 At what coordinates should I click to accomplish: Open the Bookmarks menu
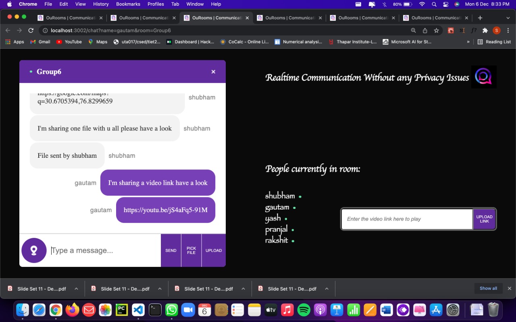tap(128, 4)
